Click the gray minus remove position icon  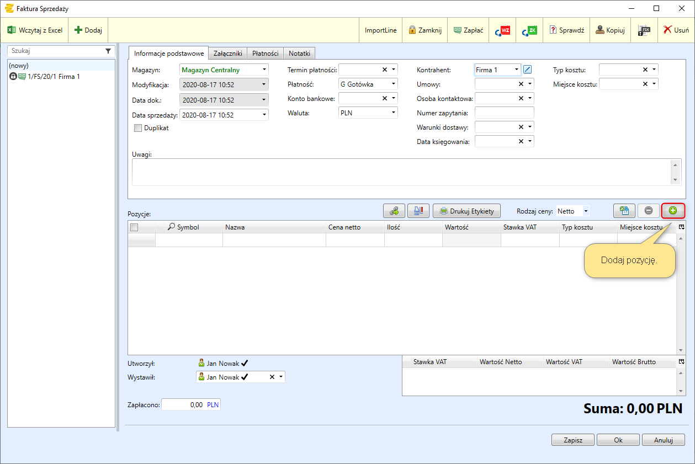point(649,210)
